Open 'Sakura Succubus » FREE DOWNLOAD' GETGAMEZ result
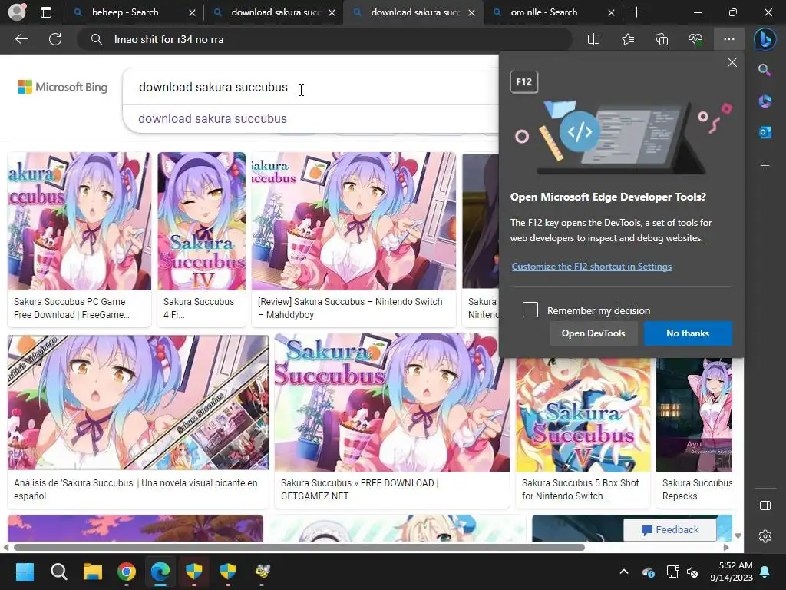 click(392, 422)
